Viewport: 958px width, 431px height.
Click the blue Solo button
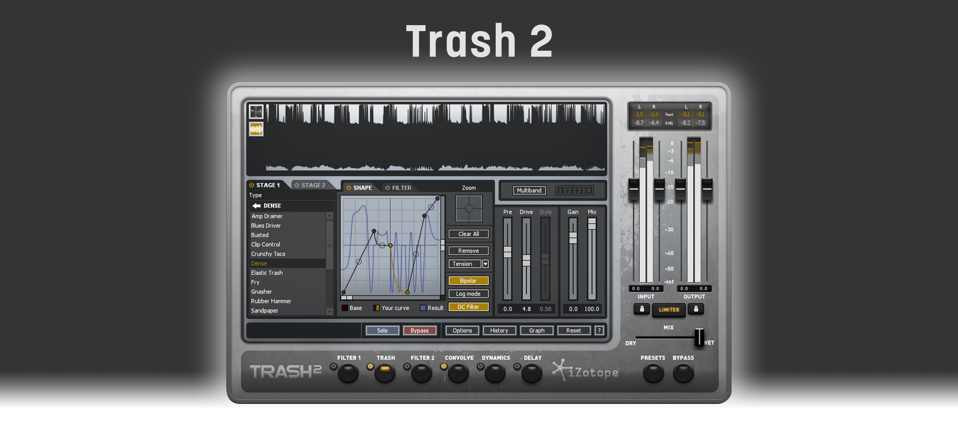click(x=382, y=330)
